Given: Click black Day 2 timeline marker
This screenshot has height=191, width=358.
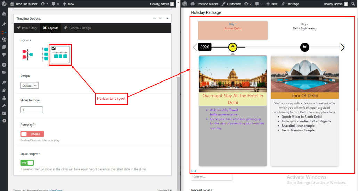Looking at the screenshot, I should click(x=304, y=47).
